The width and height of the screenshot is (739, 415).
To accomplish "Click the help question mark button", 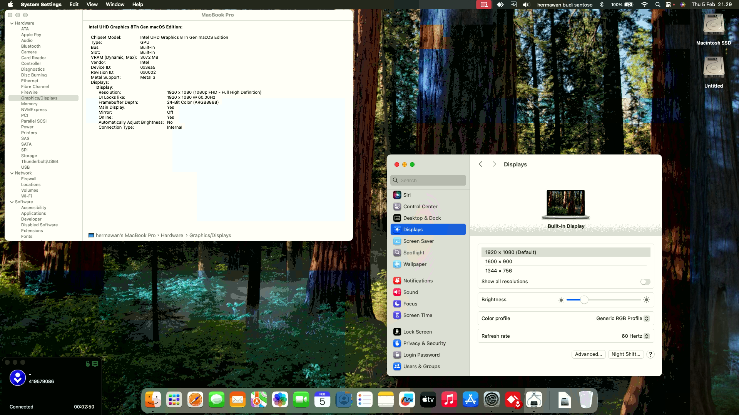I will pyautogui.click(x=650, y=354).
